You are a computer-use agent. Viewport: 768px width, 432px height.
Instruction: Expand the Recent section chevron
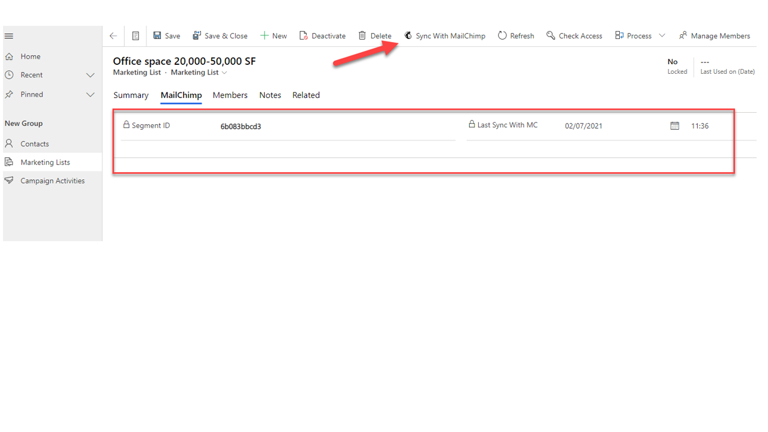coord(91,75)
